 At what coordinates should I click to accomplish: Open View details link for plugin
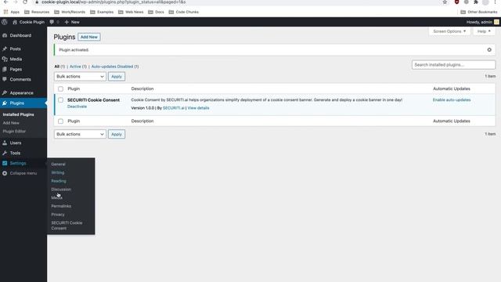(x=198, y=108)
